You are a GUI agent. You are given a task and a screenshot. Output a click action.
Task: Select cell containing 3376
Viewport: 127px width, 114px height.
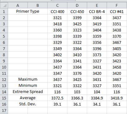click(x=77, y=73)
